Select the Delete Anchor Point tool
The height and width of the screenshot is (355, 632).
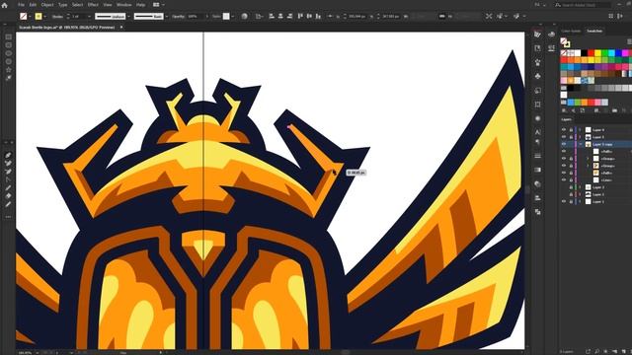8,172
